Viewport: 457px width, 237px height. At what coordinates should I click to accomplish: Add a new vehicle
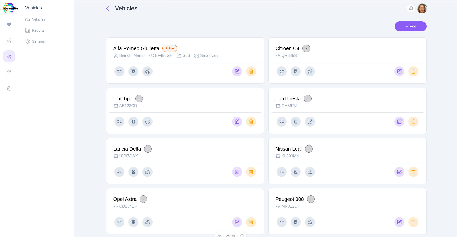tap(411, 26)
